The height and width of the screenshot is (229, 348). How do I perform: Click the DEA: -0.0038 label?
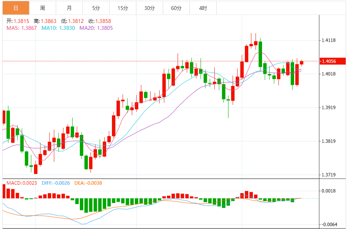(x=88, y=183)
